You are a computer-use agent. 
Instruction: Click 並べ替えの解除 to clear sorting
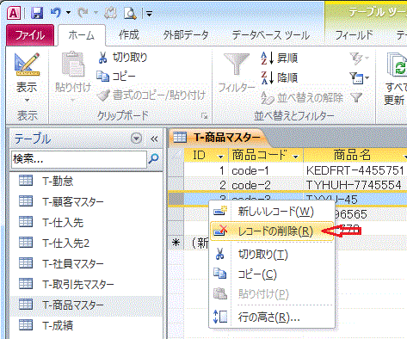point(302,97)
